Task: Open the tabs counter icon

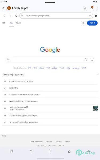Action: [x=91, y=8]
